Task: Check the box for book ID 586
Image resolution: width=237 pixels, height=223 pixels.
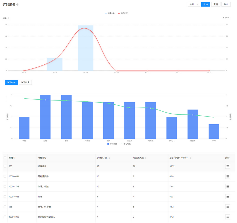Action: (x=5, y=166)
